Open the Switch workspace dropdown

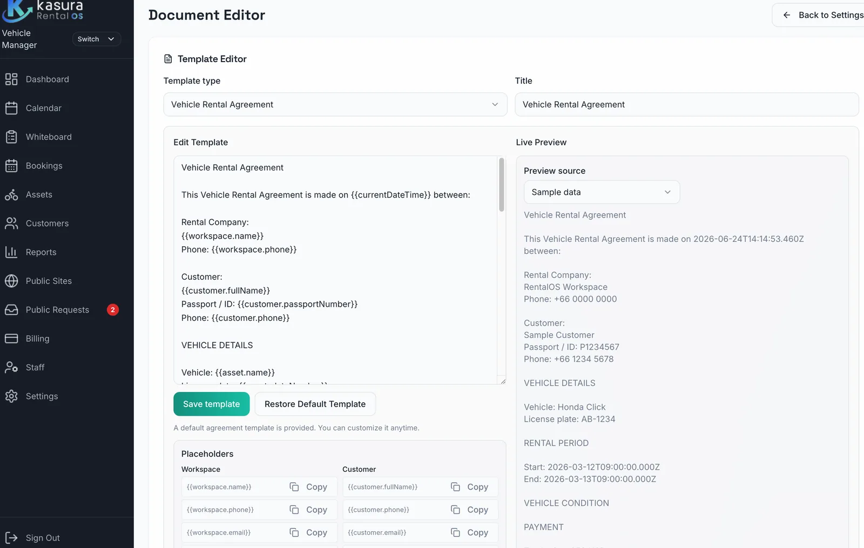click(x=96, y=39)
